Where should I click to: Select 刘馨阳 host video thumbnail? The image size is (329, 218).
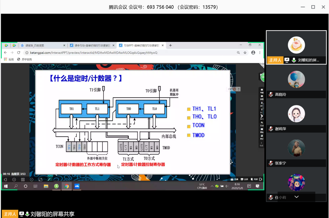(x=296, y=47)
